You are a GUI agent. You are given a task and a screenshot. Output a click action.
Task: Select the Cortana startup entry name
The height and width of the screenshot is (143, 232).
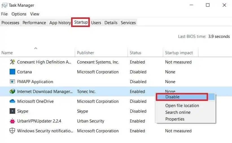pyautogui.click(x=24, y=72)
